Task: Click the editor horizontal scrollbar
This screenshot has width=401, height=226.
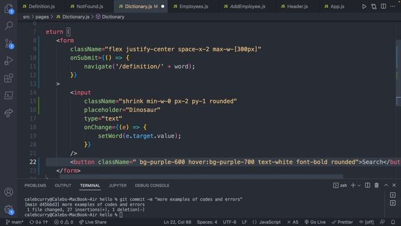Action: 201,176
